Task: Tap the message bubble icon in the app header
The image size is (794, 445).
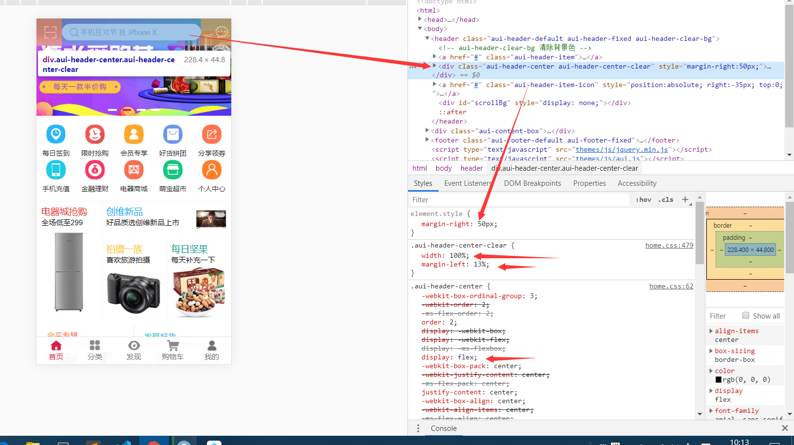Action: (x=222, y=32)
